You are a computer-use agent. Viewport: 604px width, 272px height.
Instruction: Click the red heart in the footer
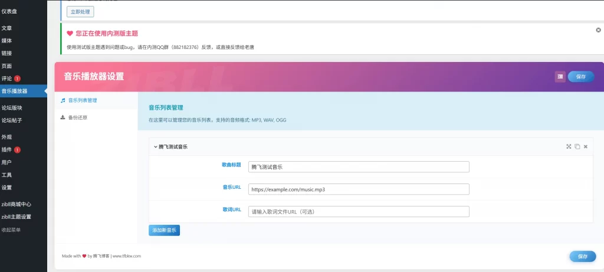[84, 256]
